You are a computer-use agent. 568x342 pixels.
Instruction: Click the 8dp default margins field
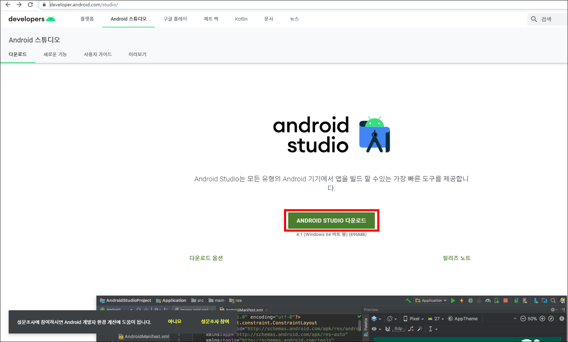(398, 329)
